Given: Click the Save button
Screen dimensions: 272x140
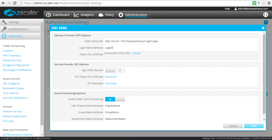Looking at the screenshot, I should [x=254, y=126].
